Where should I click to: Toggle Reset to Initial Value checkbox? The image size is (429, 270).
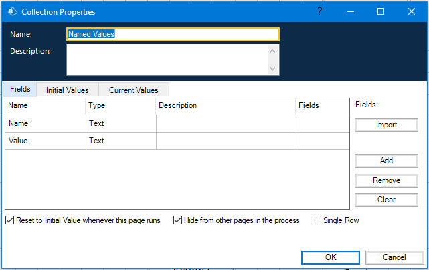pyautogui.click(x=9, y=220)
